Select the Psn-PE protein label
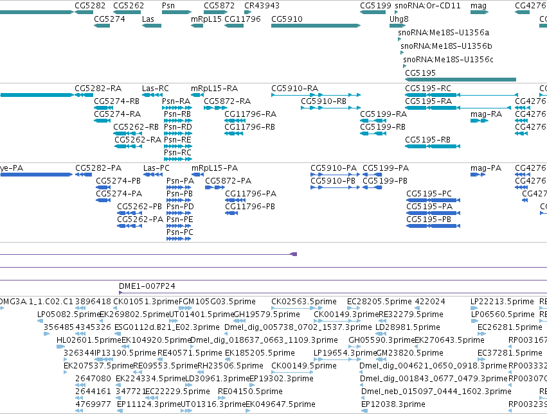Viewport: 547px width, 414px height. tap(180, 220)
